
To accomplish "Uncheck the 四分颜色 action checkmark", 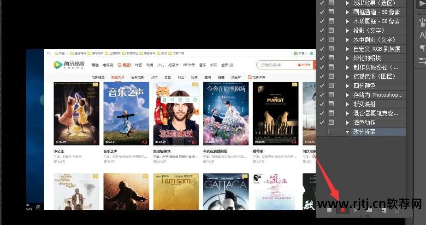I will click(x=322, y=86).
